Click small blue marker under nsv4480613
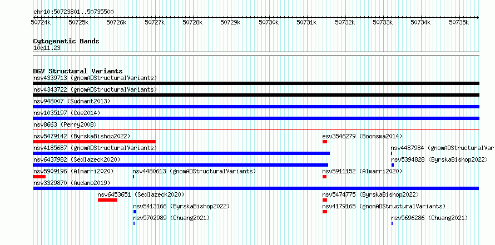Image resolution: width=495 pixels, height=245 pixels. [x=133, y=177]
